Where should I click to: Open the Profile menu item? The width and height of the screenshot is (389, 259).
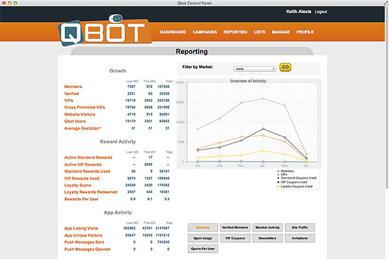[x=305, y=32]
